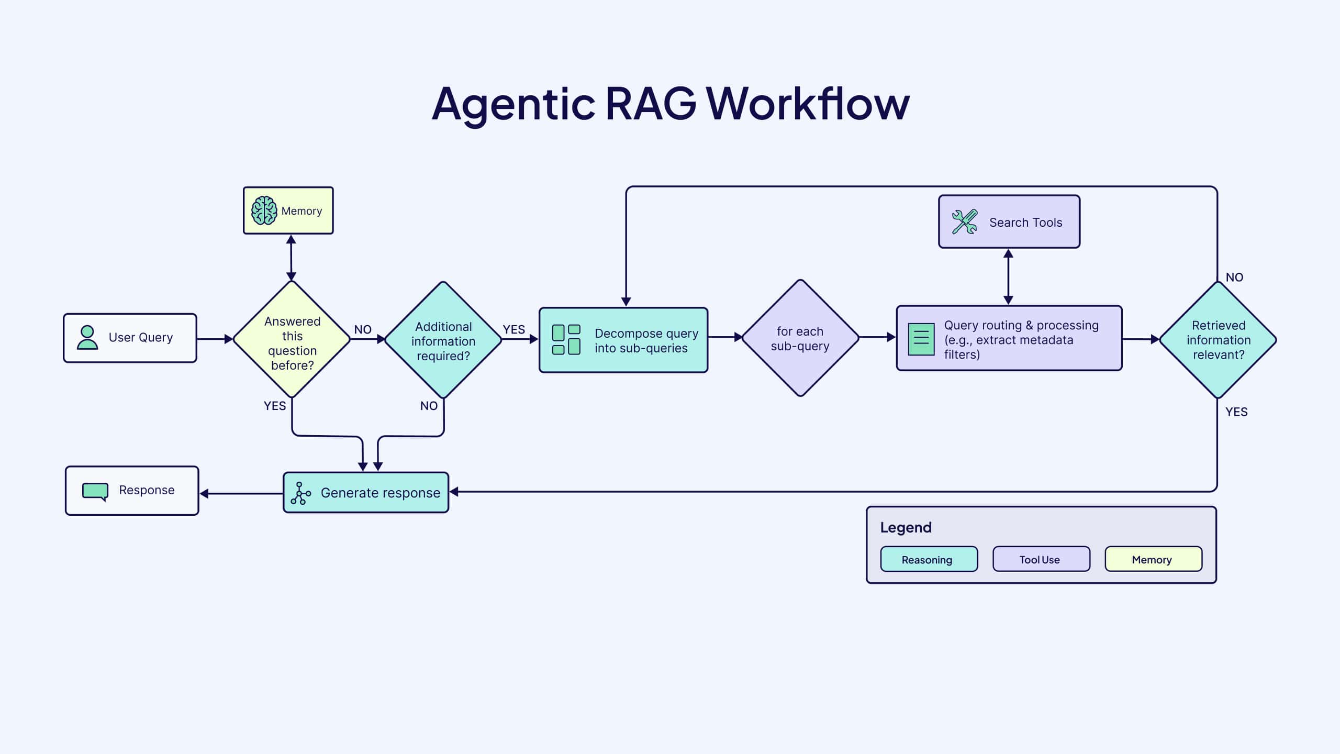Viewport: 1340px width, 754px height.
Task: Click the Memory legend item
Action: click(1152, 560)
